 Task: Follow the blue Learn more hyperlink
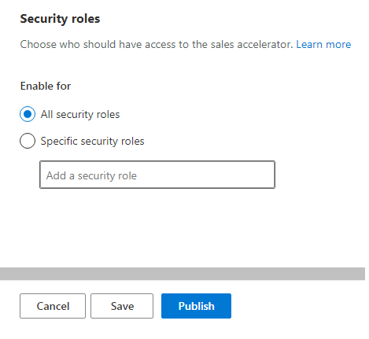click(x=323, y=44)
